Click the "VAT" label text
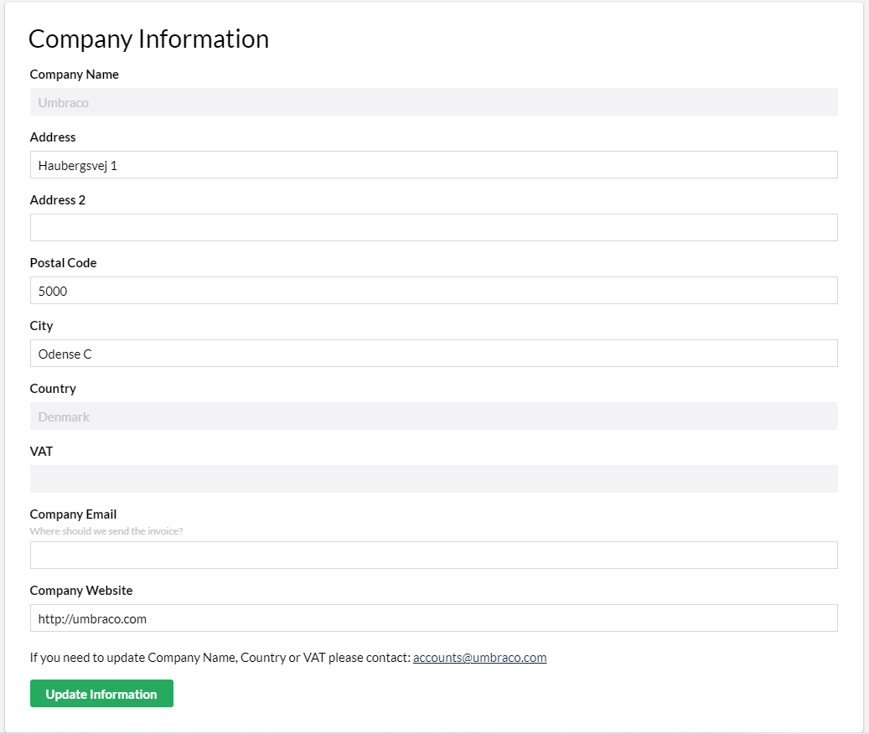Image resolution: width=869 pixels, height=734 pixels. (41, 452)
